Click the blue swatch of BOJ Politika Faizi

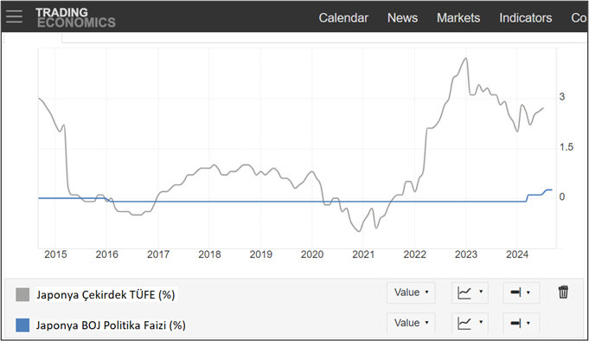pos(22,325)
